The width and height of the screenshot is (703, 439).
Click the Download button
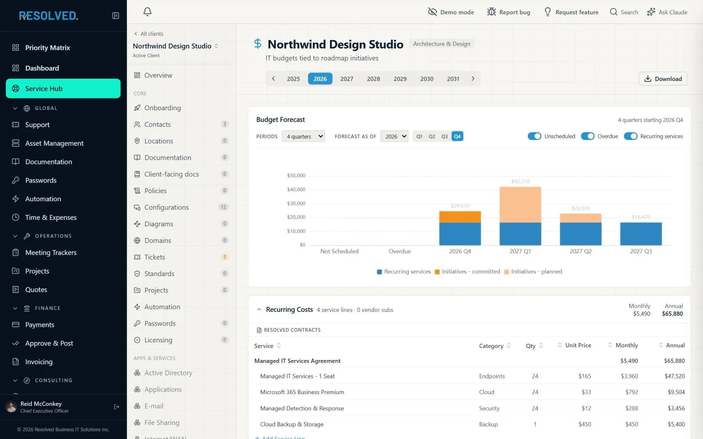(x=663, y=79)
